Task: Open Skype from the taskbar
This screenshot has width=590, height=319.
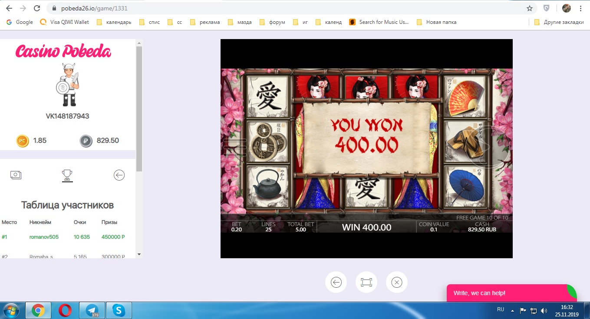Action: pos(119,310)
